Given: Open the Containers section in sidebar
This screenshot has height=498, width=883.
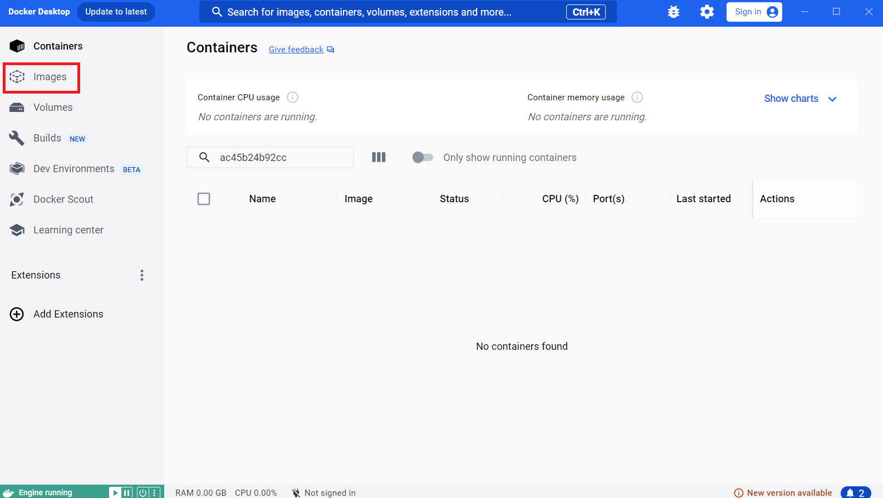Looking at the screenshot, I should 57,46.
